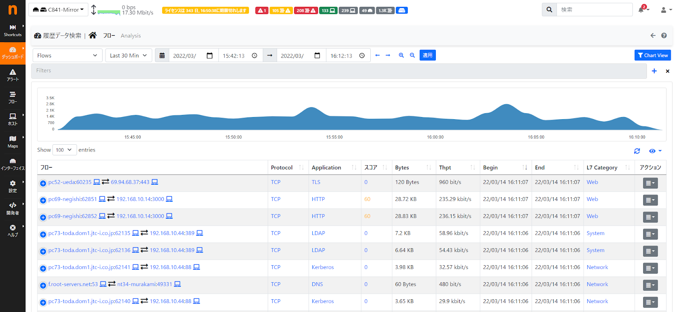This screenshot has height=312, width=681.
Task: Open the Shortcuts sidebar menu
Action: click(13, 31)
